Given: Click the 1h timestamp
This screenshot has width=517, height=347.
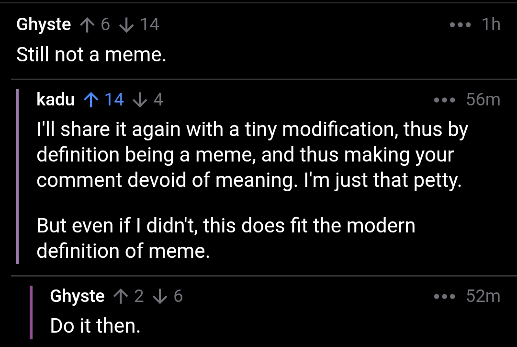Looking at the screenshot, I should point(491,24).
